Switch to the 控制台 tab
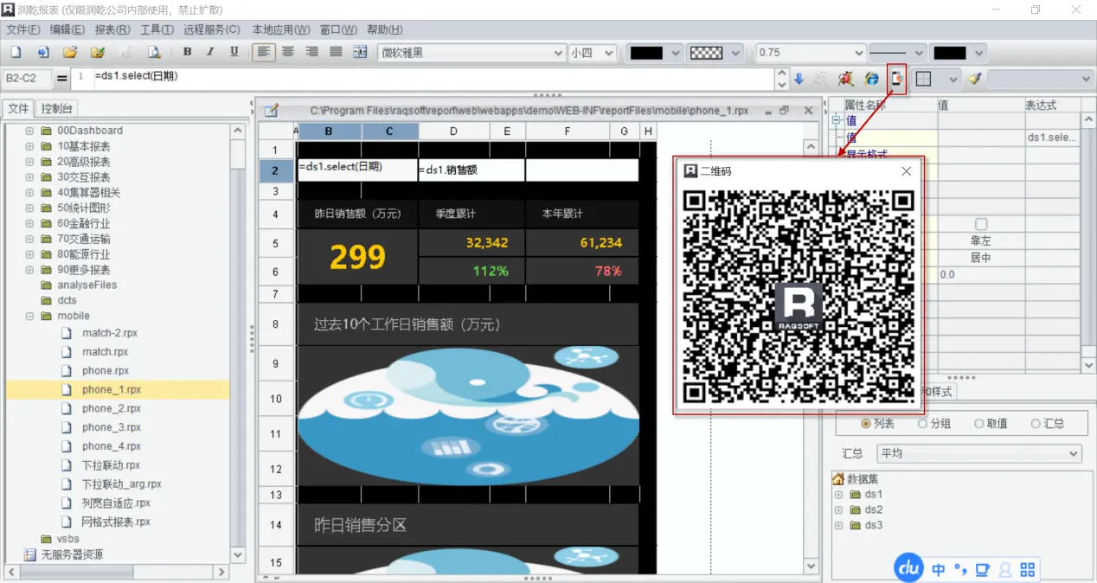1097x583 pixels. 57,109
